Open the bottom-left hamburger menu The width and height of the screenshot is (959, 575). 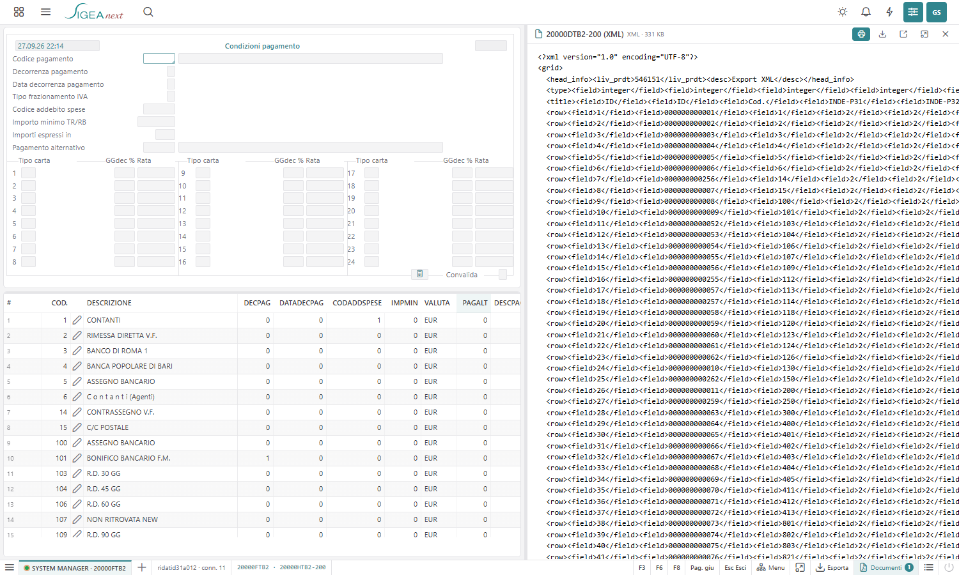coord(10,567)
